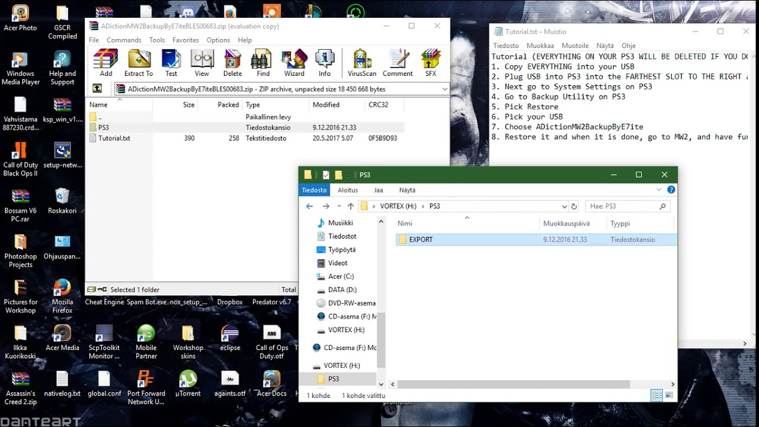The image size is (759, 427).
Task: Open the Find binoculars tool
Action: [263, 63]
